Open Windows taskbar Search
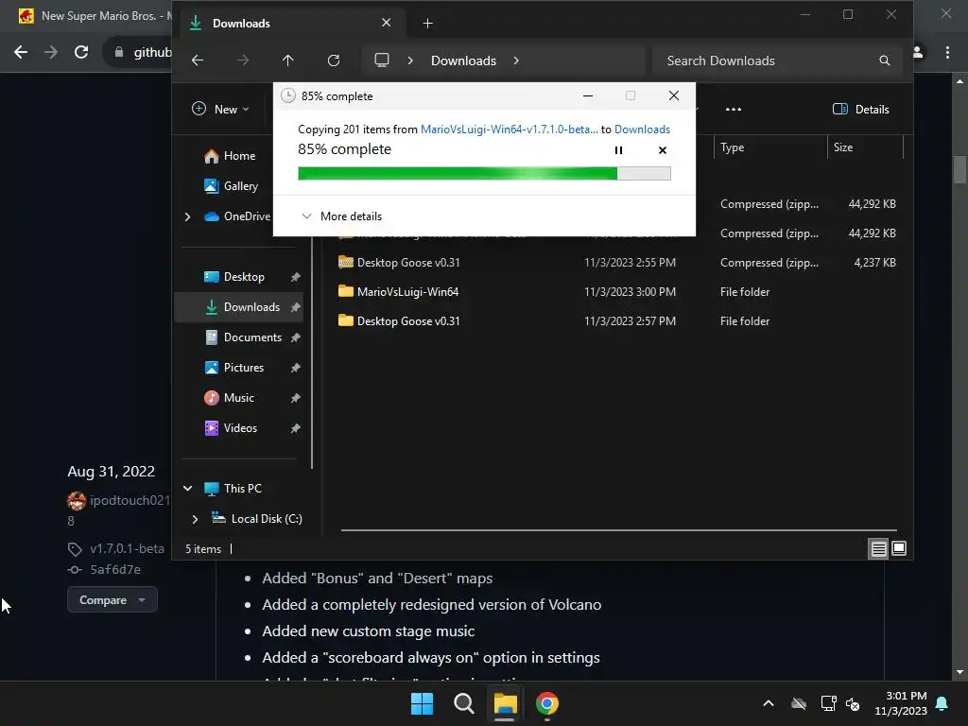The image size is (968, 726). point(463,703)
